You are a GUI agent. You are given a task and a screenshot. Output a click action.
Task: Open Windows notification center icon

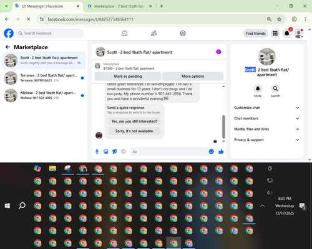point(302,206)
